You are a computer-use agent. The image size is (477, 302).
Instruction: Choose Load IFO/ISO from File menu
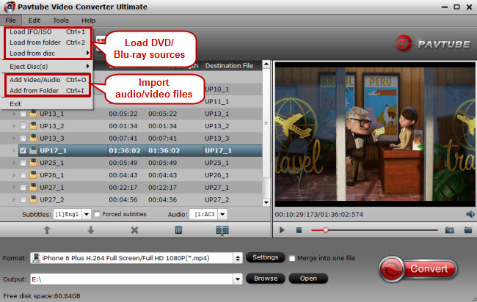[x=48, y=32]
